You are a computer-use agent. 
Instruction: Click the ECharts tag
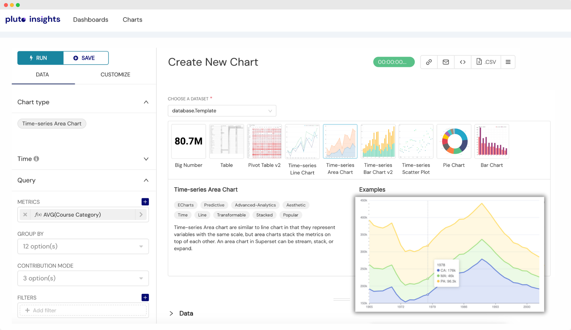[186, 205]
